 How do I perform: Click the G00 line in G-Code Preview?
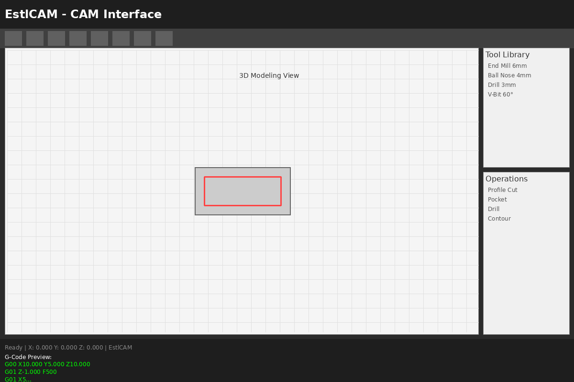point(47,364)
